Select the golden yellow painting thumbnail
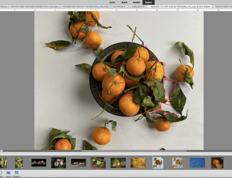The width and height of the screenshot is (232, 178). (138, 163)
